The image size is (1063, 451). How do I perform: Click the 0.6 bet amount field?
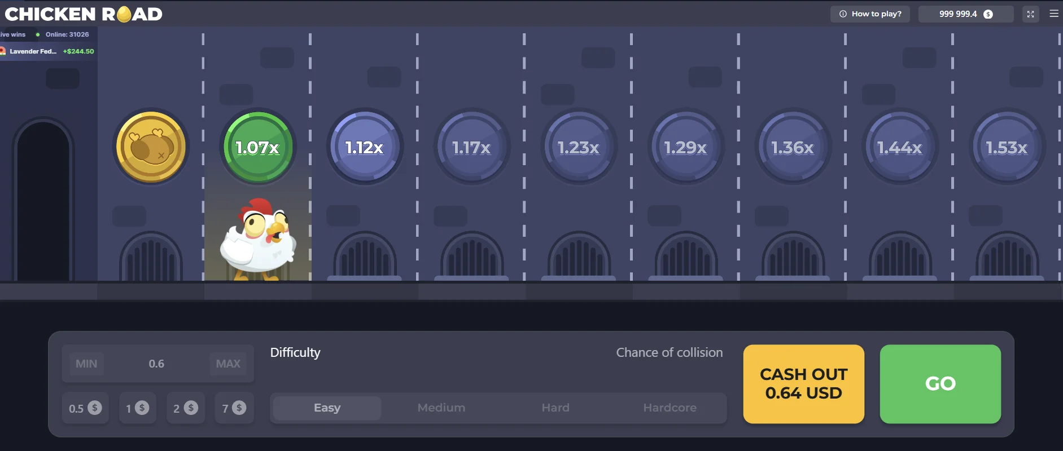click(157, 364)
